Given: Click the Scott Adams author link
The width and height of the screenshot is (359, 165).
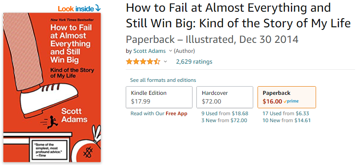Looking at the screenshot, I should 150,51.
